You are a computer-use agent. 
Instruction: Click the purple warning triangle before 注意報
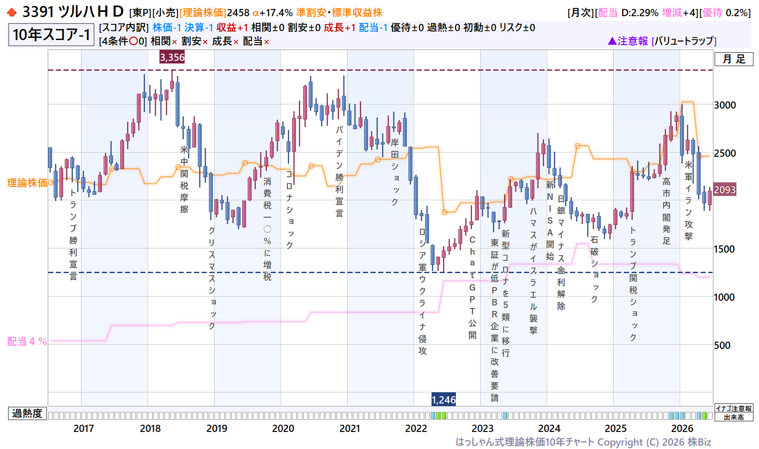pyautogui.click(x=612, y=41)
